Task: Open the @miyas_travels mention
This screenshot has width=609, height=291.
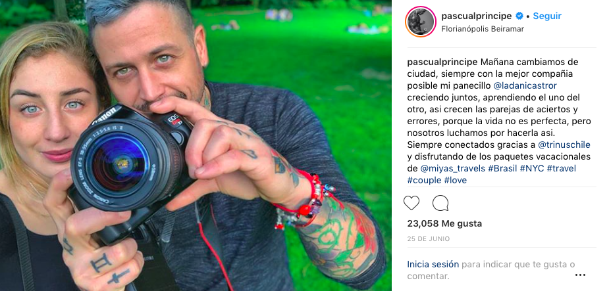Action: (452, 169)
